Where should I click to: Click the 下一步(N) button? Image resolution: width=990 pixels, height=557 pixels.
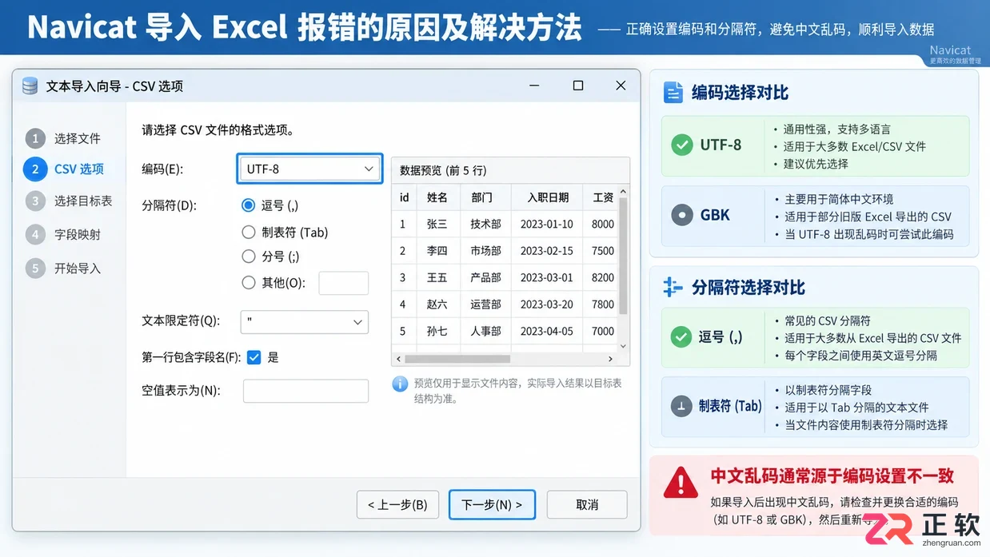pos(492,504)
